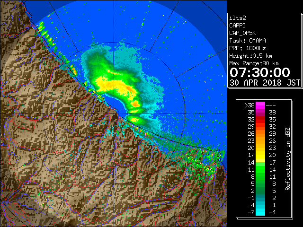303x227 pixels.
Task: Select the 'CAPPI' product label
Action: tap(237, 26)
